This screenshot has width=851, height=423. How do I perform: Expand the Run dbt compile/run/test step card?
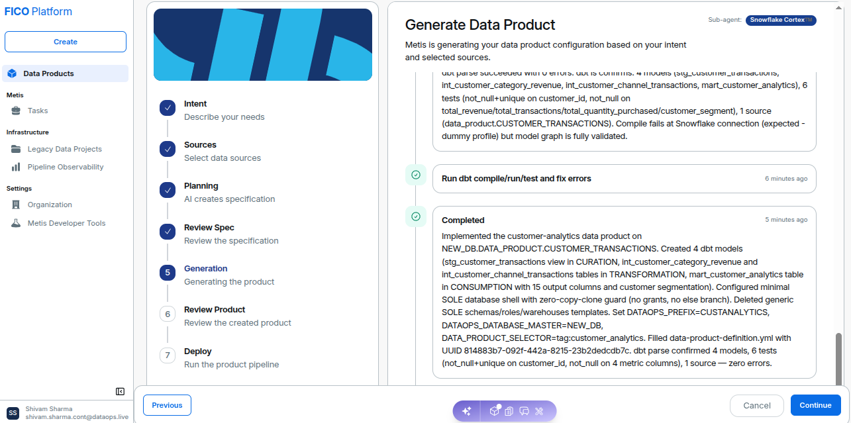tap(624, 179)
